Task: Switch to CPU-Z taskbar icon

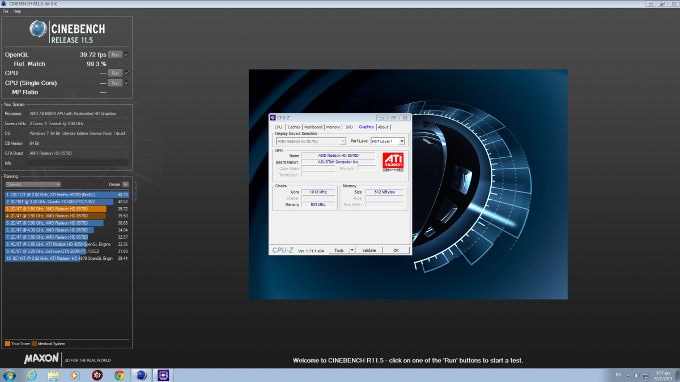Action: click(164, 375)
